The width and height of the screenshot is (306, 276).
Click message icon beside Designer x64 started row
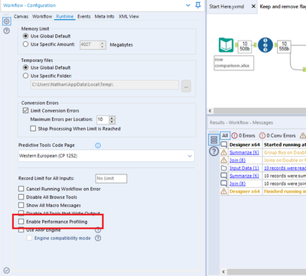(223, 144)
